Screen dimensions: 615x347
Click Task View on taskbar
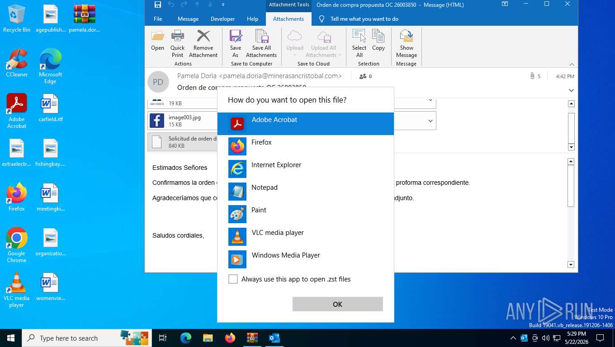(x=163, y=338)
